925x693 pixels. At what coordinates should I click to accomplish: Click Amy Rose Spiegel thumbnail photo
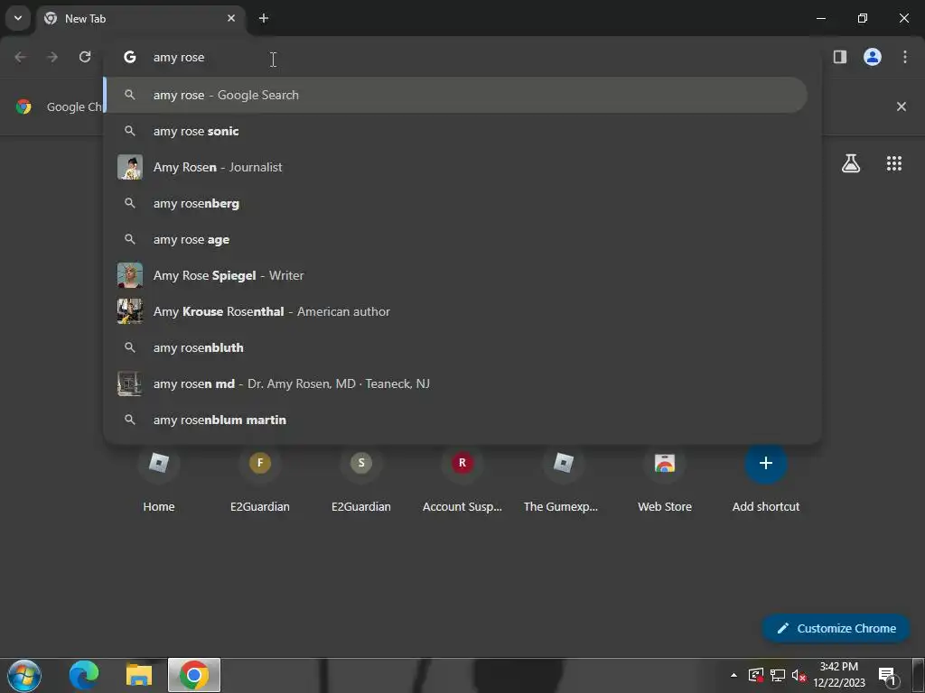130,275
